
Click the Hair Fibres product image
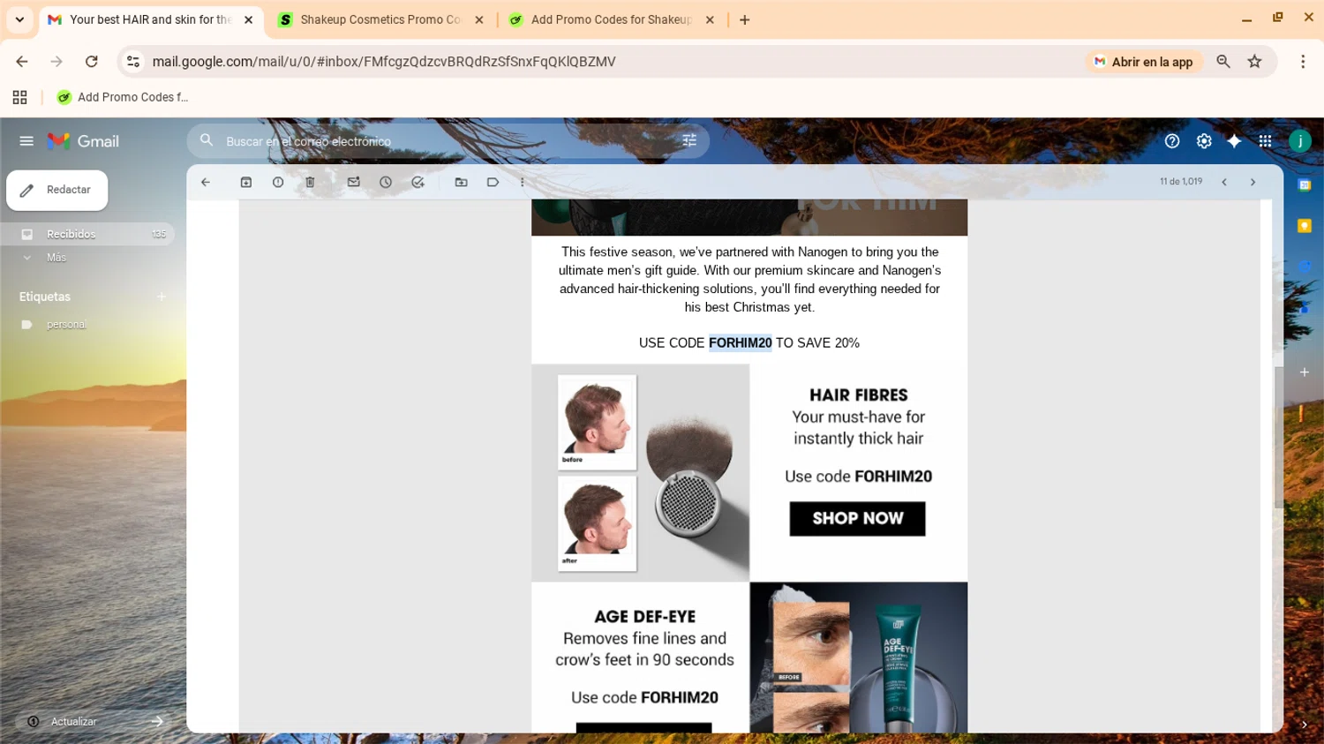[x=641, y=473]
